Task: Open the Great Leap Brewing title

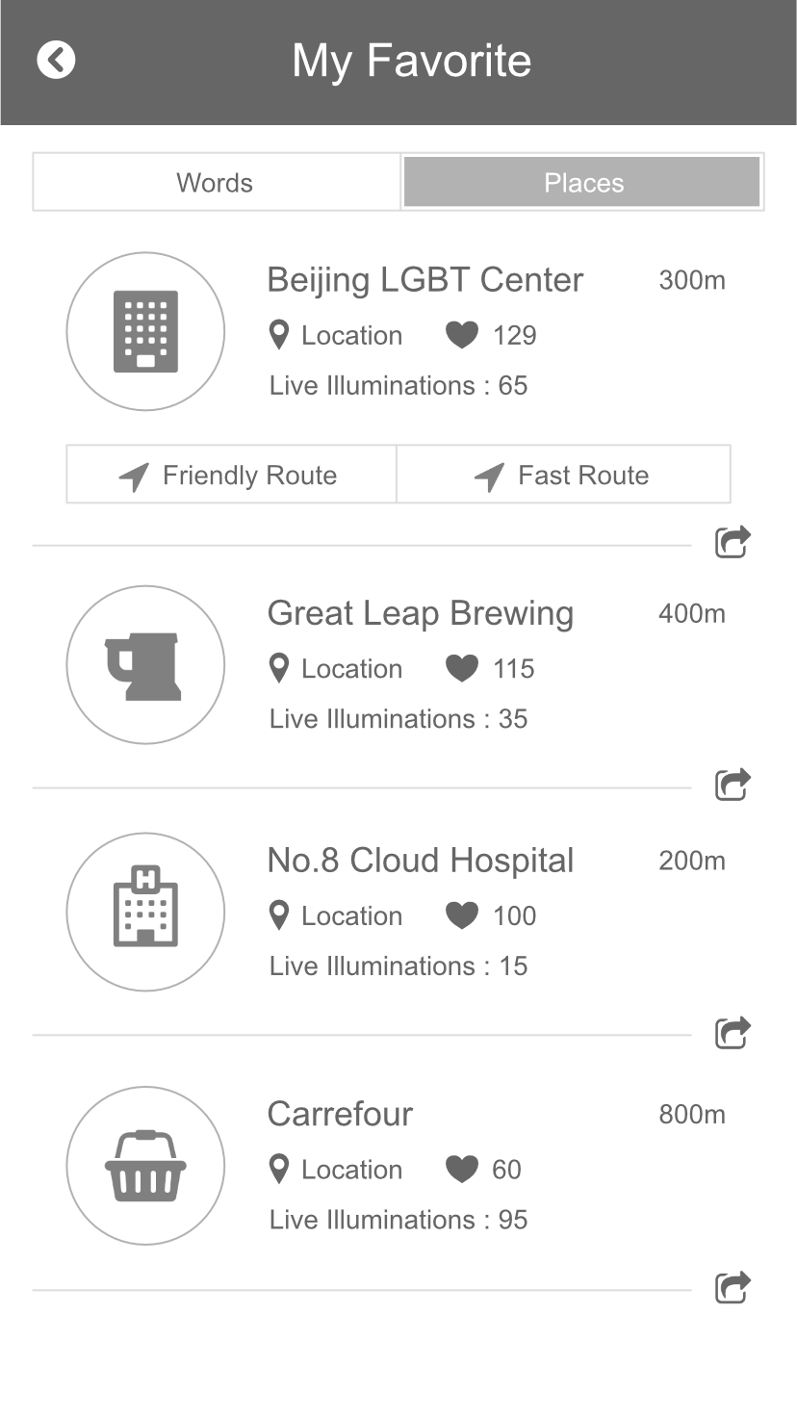Action: [420, 613]
